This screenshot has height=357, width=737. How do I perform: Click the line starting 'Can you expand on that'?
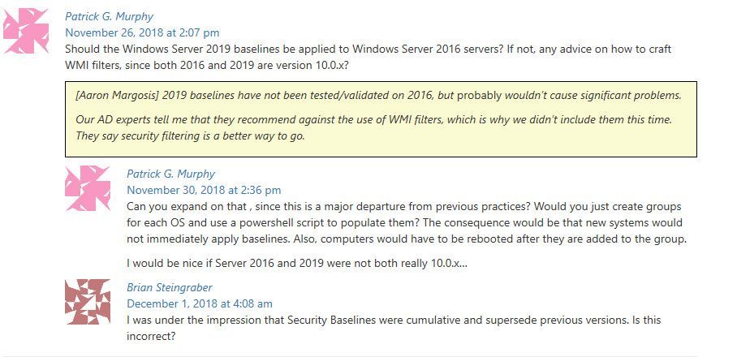[403, 207]
